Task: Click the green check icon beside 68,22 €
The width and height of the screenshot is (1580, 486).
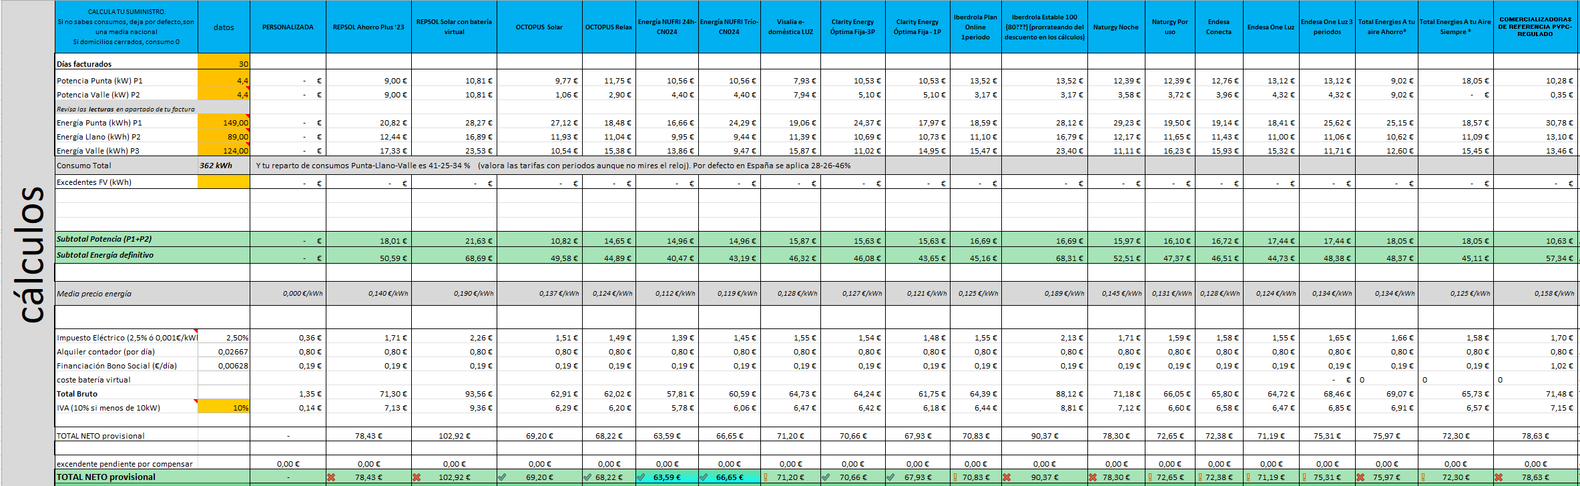Action: click(x=587, y=477)
